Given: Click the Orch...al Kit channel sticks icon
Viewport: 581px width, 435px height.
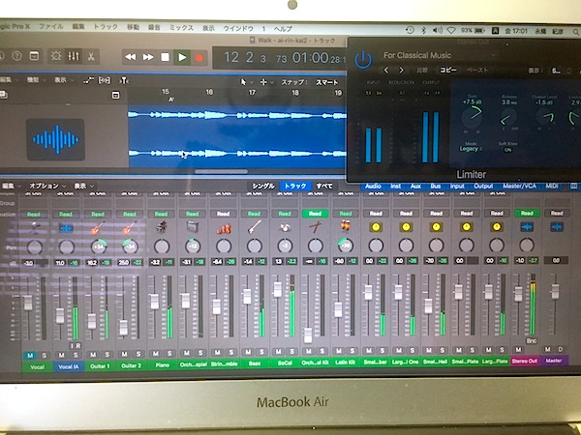Looking at the screenshot, I should coord(315,227).
